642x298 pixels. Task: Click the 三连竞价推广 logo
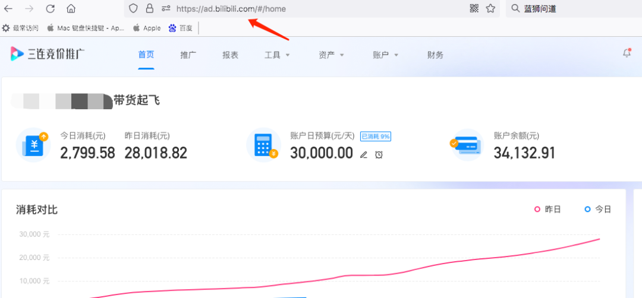click(x=48, y=55)
